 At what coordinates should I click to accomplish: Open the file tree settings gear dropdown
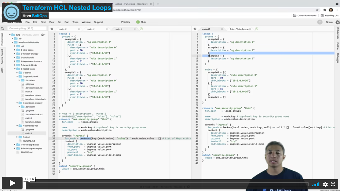tap(43, 35)
